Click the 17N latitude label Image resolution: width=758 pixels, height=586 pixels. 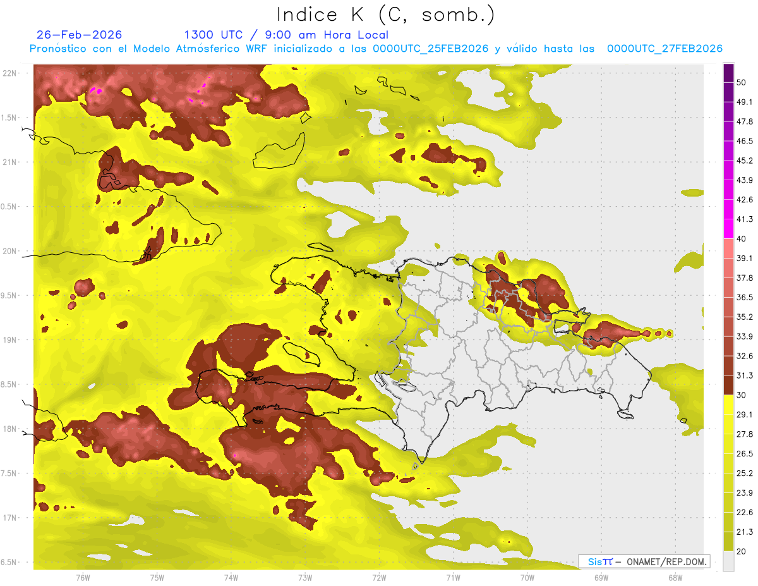coord(9,518)
